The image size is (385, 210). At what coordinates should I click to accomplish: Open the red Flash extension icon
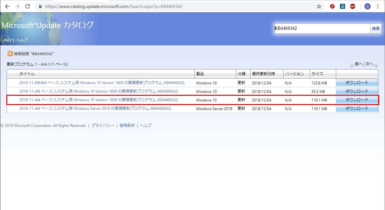(x=332, y=6)
